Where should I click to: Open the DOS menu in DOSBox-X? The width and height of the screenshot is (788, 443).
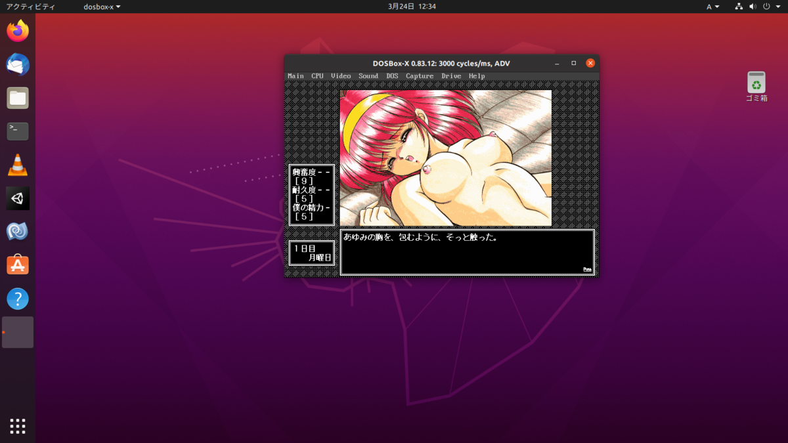pos(392,76)
